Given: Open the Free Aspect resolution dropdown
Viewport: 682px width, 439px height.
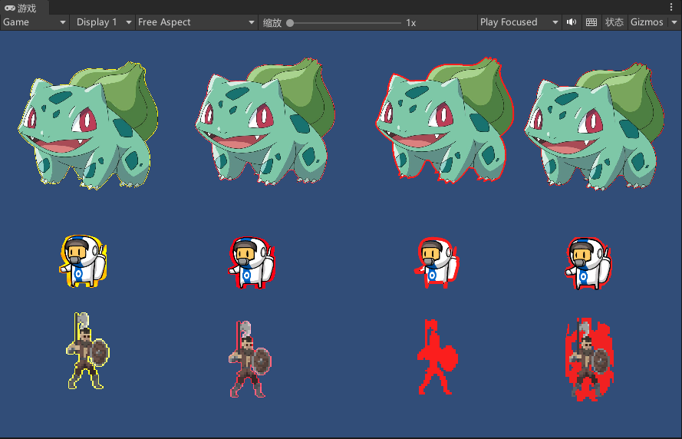Looking at the screenshot, I should (x=196, y=22).
